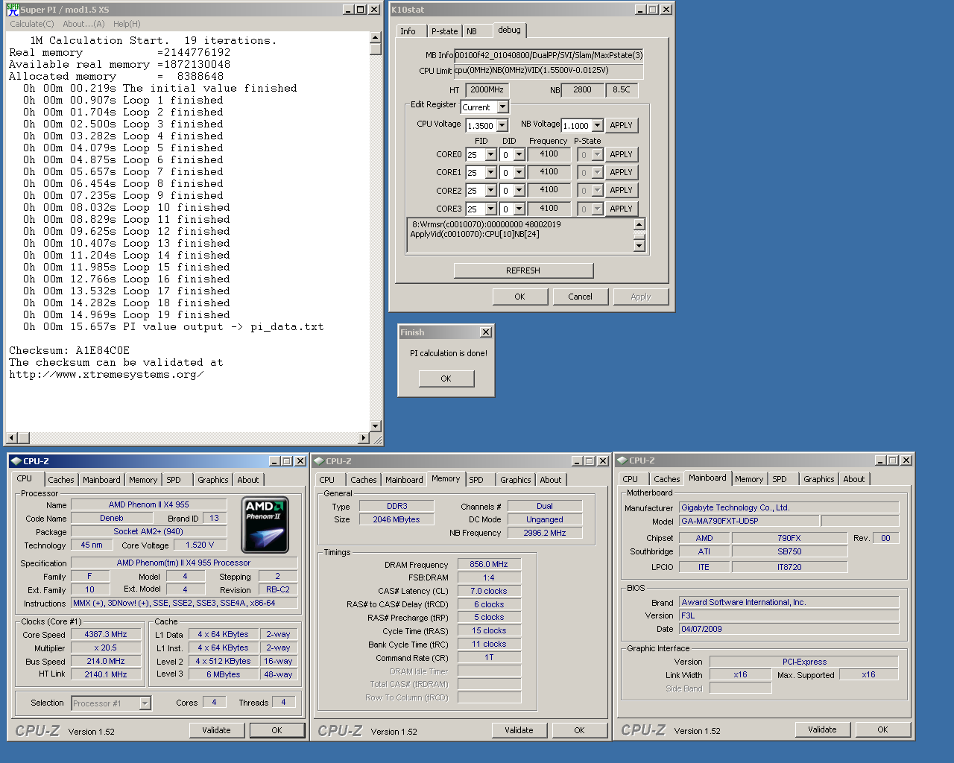Select the debug tab in K10stat
This screenshot has width=954, height=763.
pos(510,30)
